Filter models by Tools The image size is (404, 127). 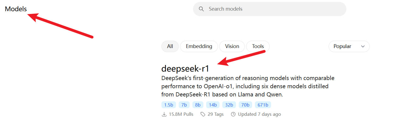click(258, 46)
